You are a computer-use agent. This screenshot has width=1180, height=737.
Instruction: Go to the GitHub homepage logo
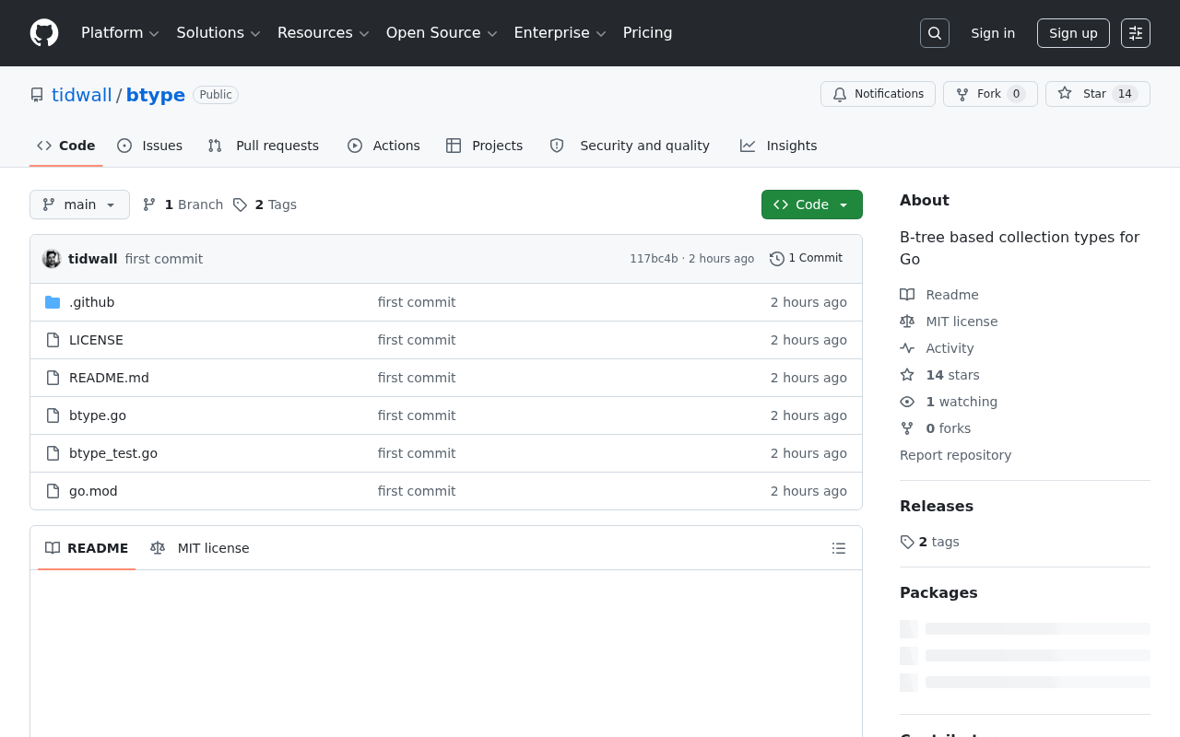tap(44, 33)
